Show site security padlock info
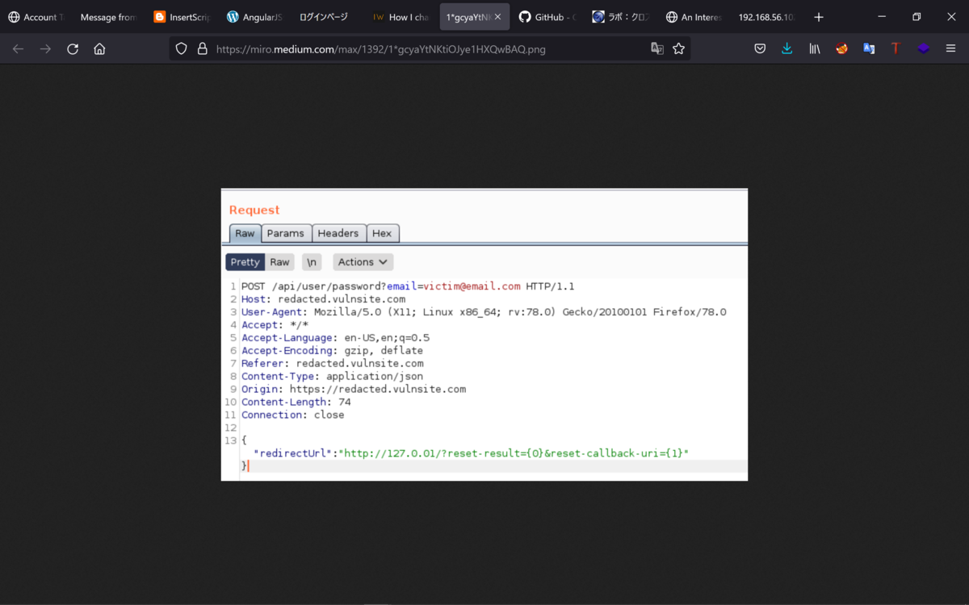The height and width of the screenshot is (605, 969). pyautogui.click(x=201, y=49)
